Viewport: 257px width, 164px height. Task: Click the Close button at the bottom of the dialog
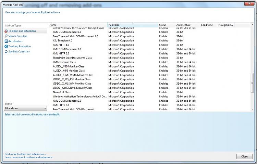[244, 156]
